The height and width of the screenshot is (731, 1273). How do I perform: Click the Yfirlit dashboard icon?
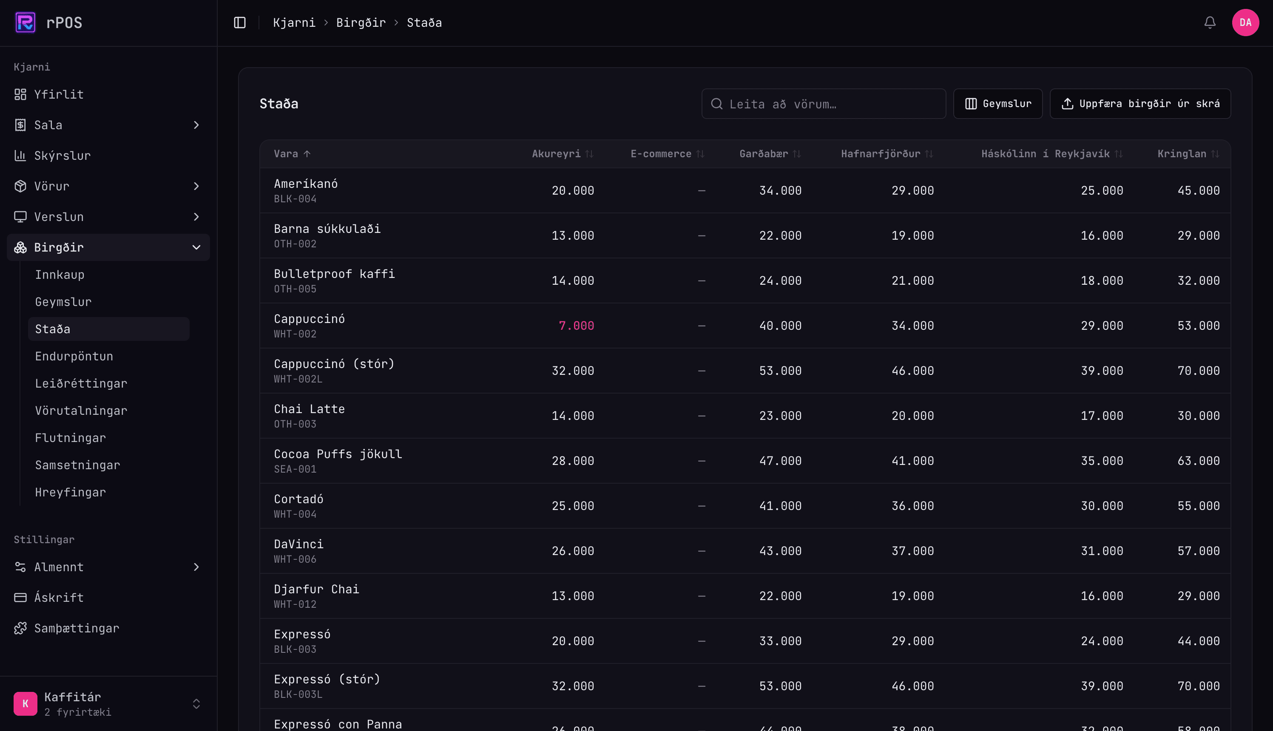coord(20,94)
